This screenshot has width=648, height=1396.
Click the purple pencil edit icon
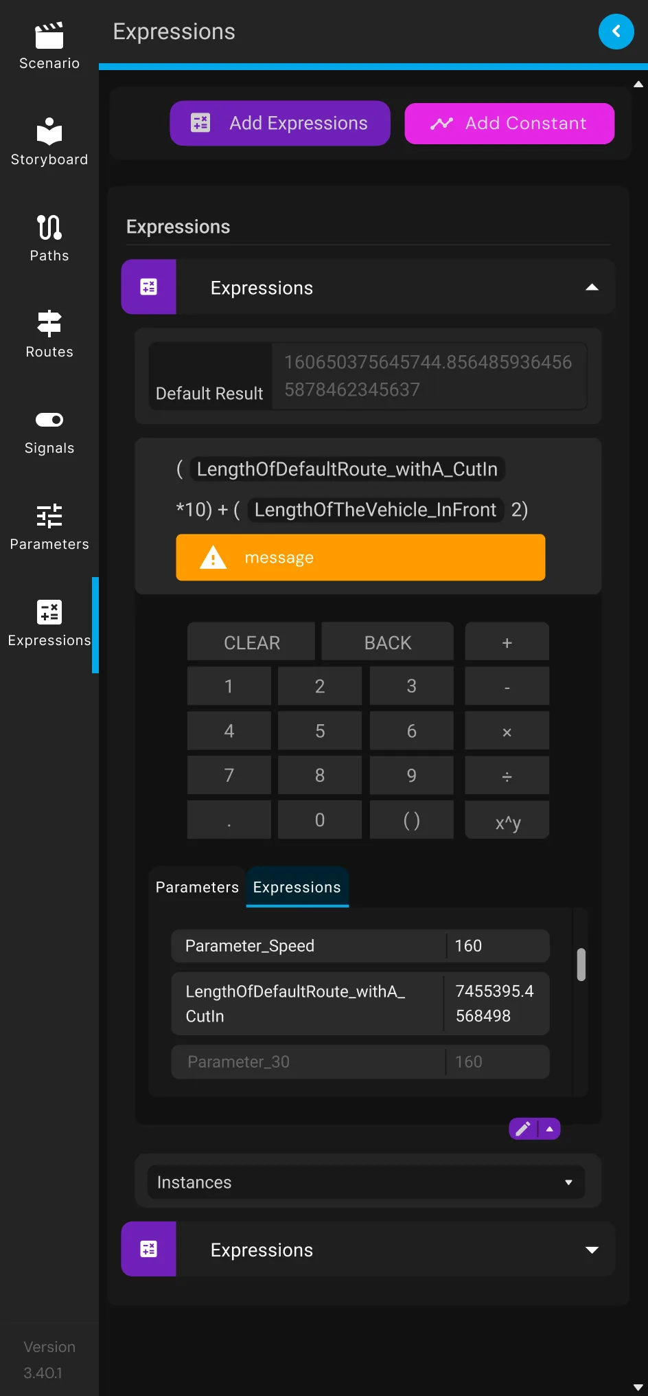click(x=523, y=1129)
